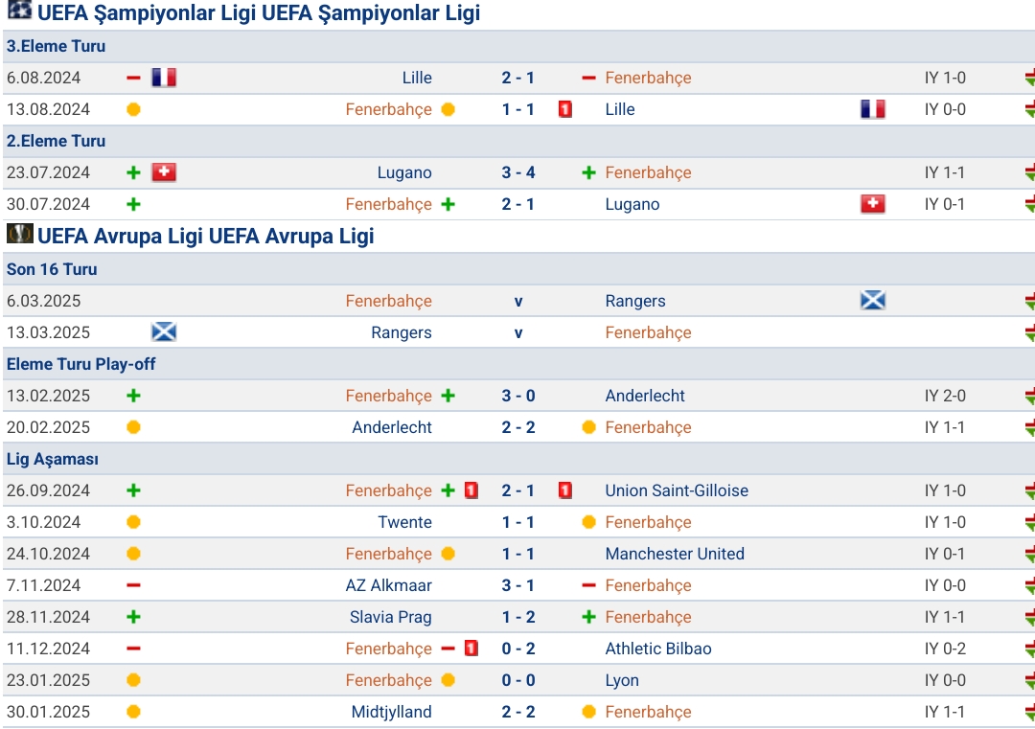Click Union Saint-Gilloise team name
Screen dimensions: 1035x729
677,490
